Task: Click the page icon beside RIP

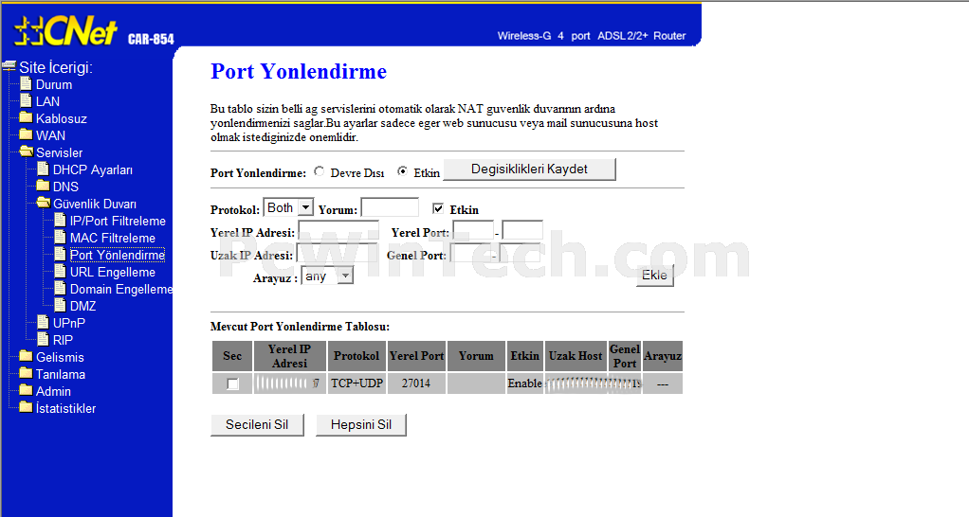Action: [x=43, y=339]
